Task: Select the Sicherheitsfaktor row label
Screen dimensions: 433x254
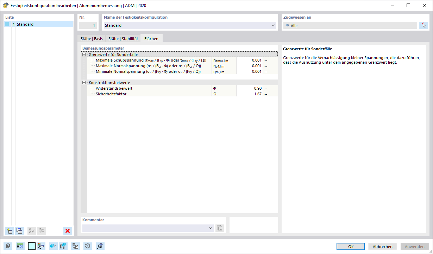Action: 111,94
